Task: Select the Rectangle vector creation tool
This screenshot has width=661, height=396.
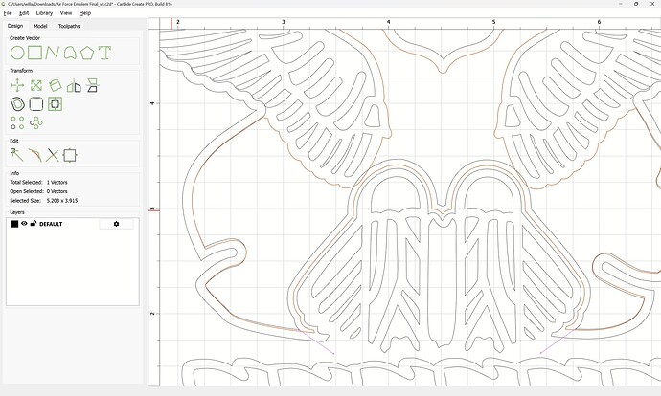Action: [35, 53]
